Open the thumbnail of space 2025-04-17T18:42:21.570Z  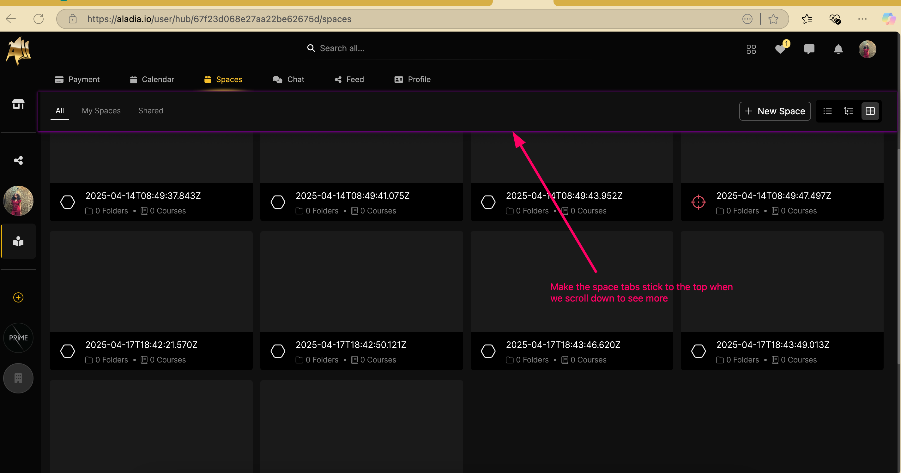tap(151, 281)
